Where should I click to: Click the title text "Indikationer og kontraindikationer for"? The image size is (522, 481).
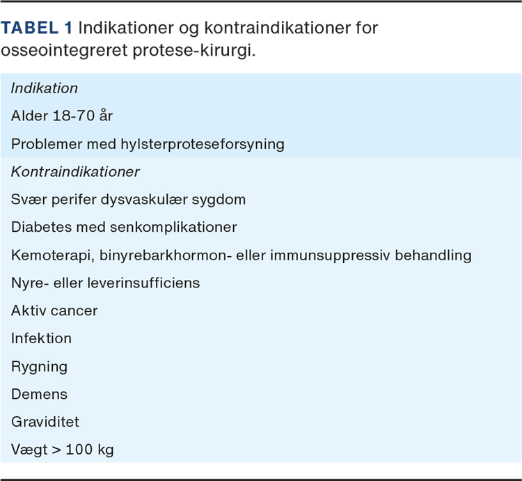[x=228, y=29]
